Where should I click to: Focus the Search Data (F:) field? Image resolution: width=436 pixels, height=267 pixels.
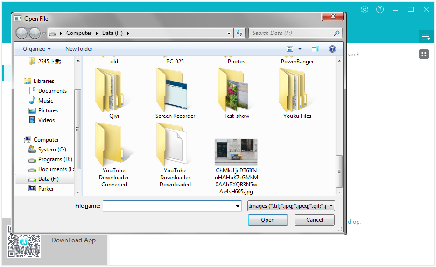point(292,33)
